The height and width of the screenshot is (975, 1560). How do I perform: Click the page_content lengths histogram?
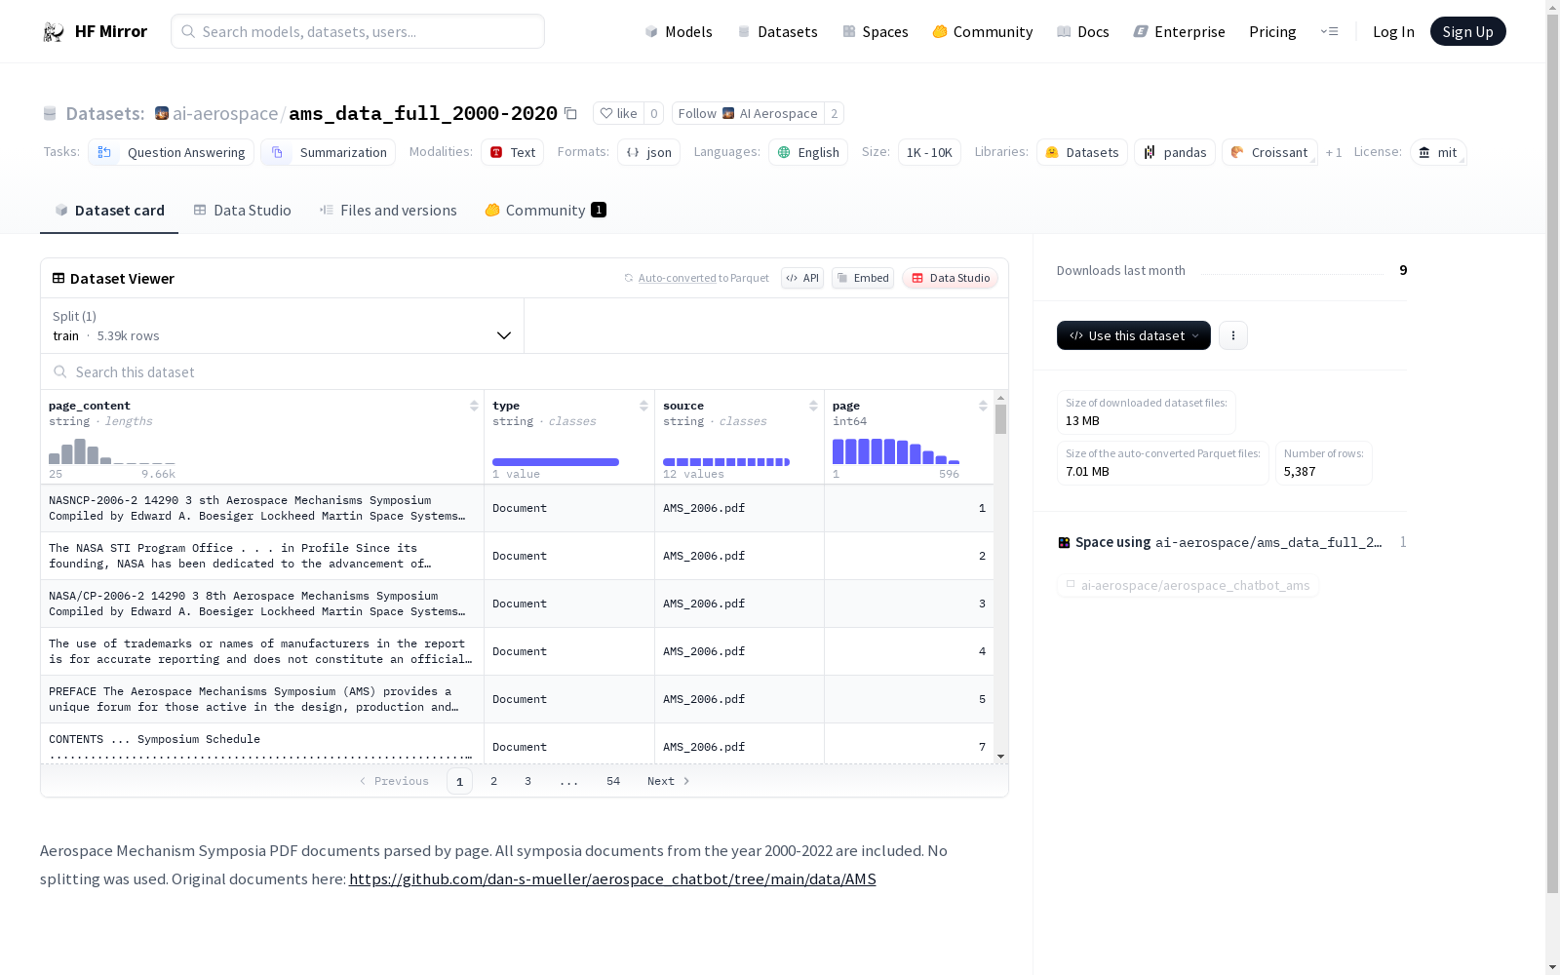coord(112,451)
